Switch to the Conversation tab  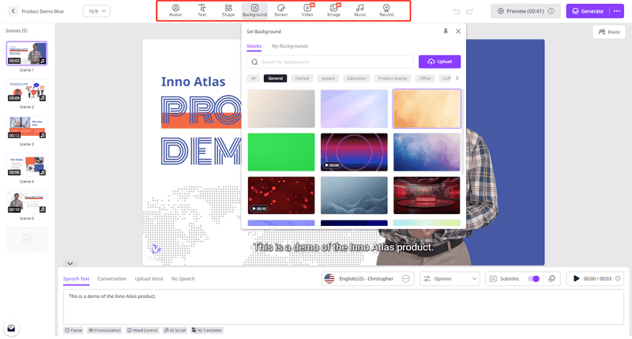pos(111,278)
